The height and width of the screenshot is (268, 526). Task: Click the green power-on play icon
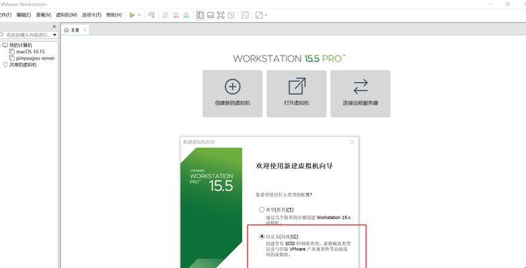tap(133, 15)
